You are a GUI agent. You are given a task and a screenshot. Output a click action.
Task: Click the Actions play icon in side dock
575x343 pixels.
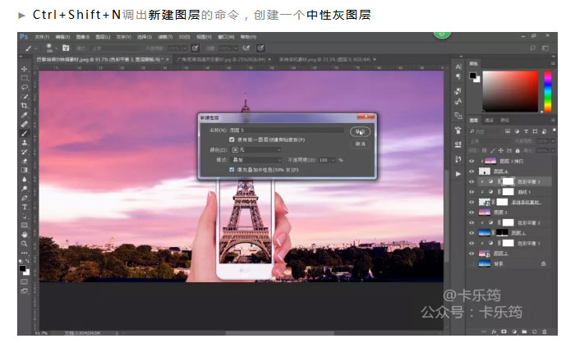pos(458,174)
